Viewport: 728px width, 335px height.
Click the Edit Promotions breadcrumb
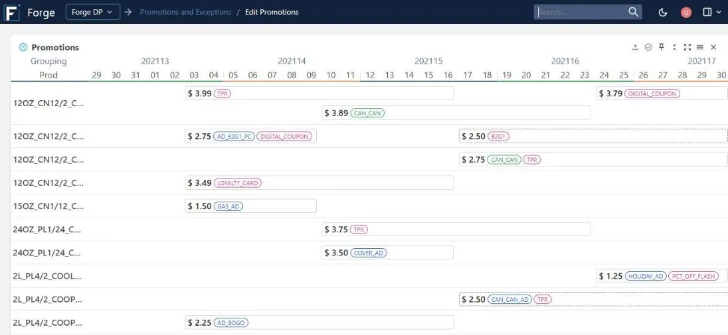click(272, 12)
